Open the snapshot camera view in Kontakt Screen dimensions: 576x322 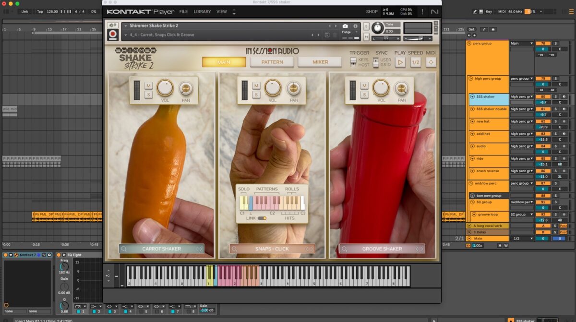coord(345,26)
